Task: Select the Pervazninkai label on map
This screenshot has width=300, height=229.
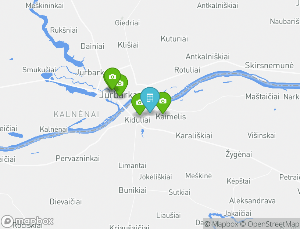Action: pyautogui.click(x=78, y=158)
